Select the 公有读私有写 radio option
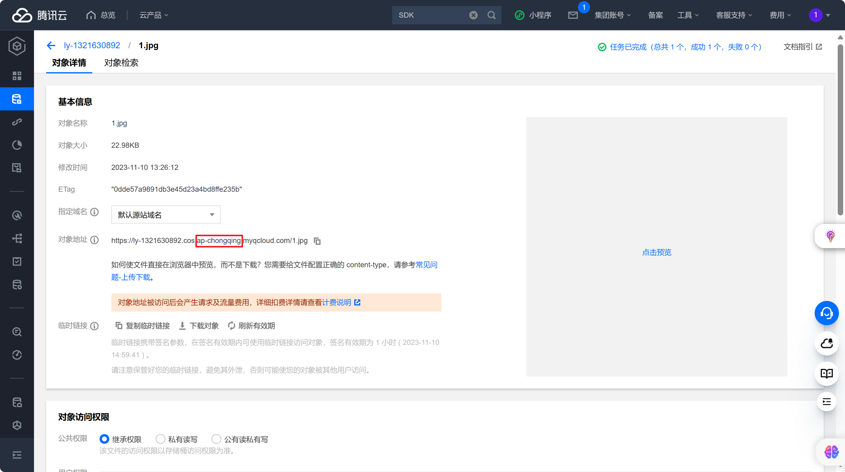This screenshot has height=472, width=845. pyautogui.click(x=216, y=439)
